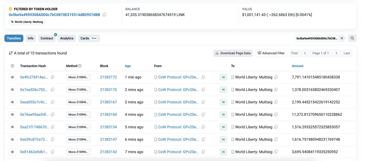
Task: Open World Liberty: Multisig in 21383154 row
Action: [254, 127]
